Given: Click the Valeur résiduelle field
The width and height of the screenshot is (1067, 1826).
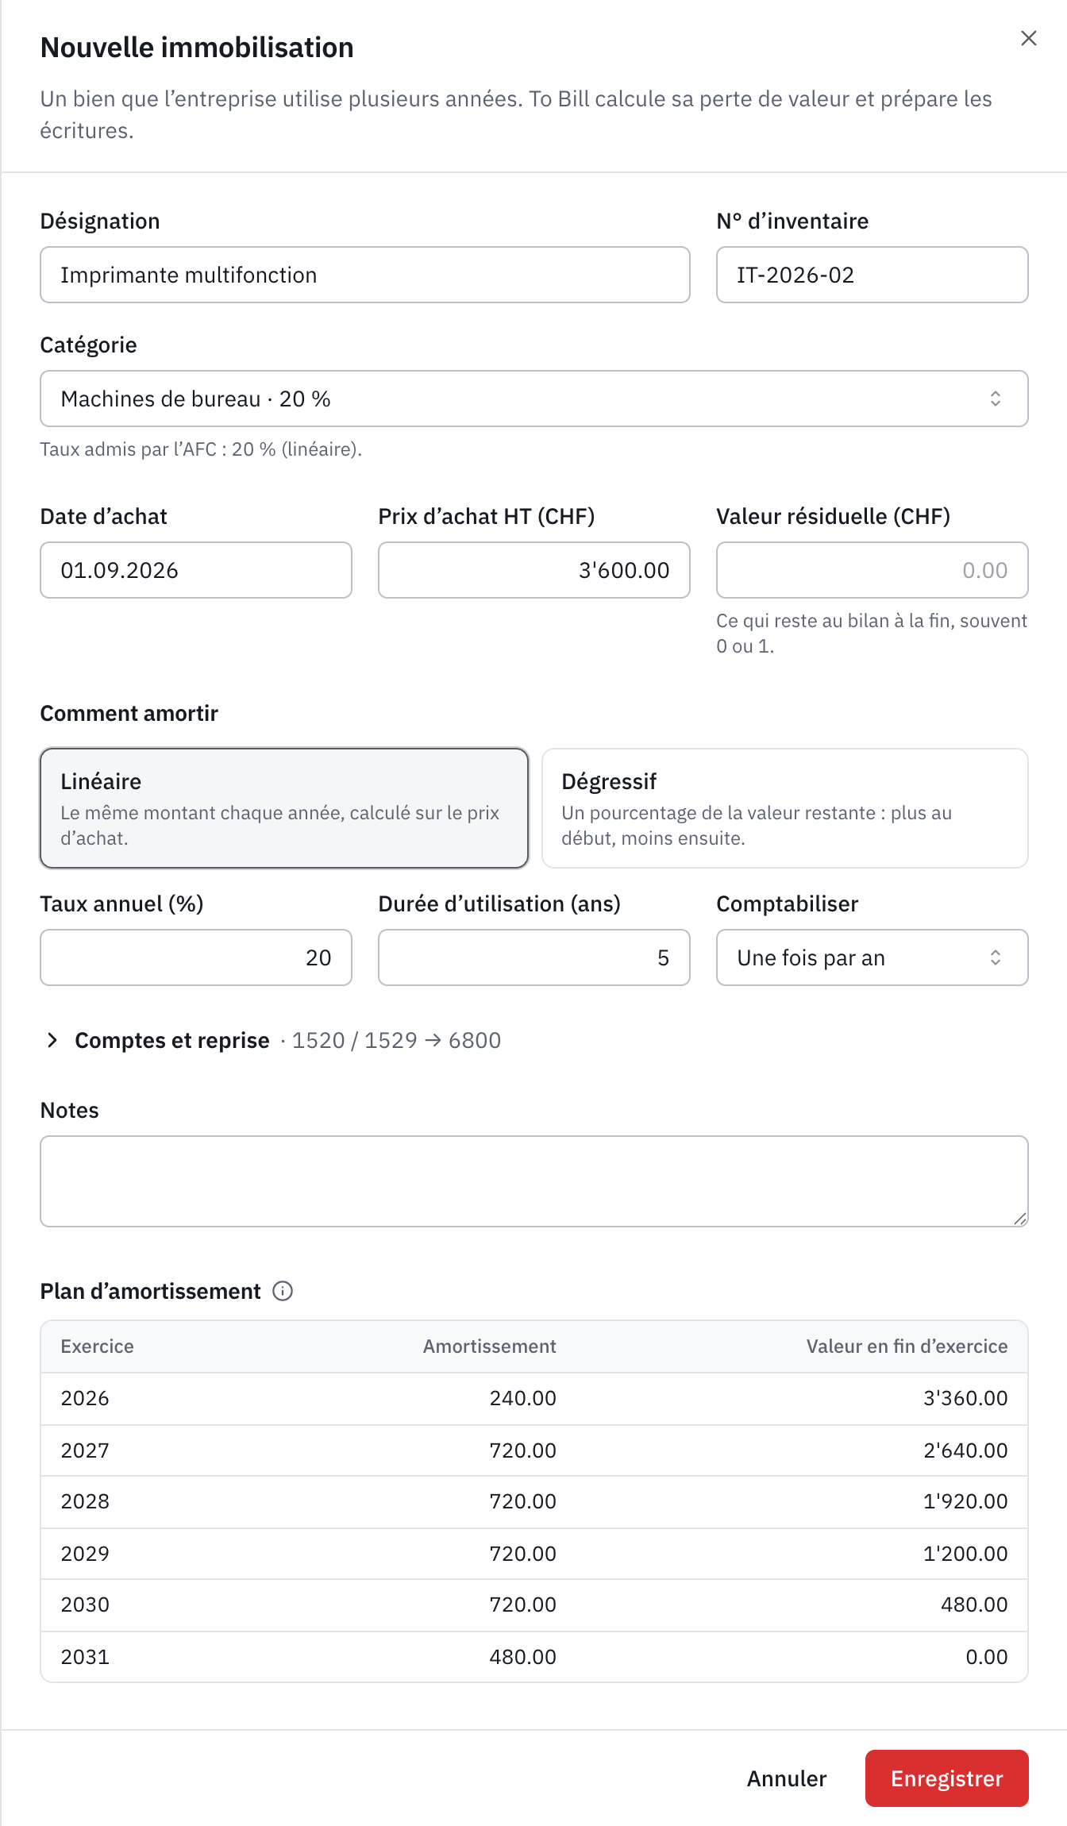Looking at the screenshot, I should 872,570.
